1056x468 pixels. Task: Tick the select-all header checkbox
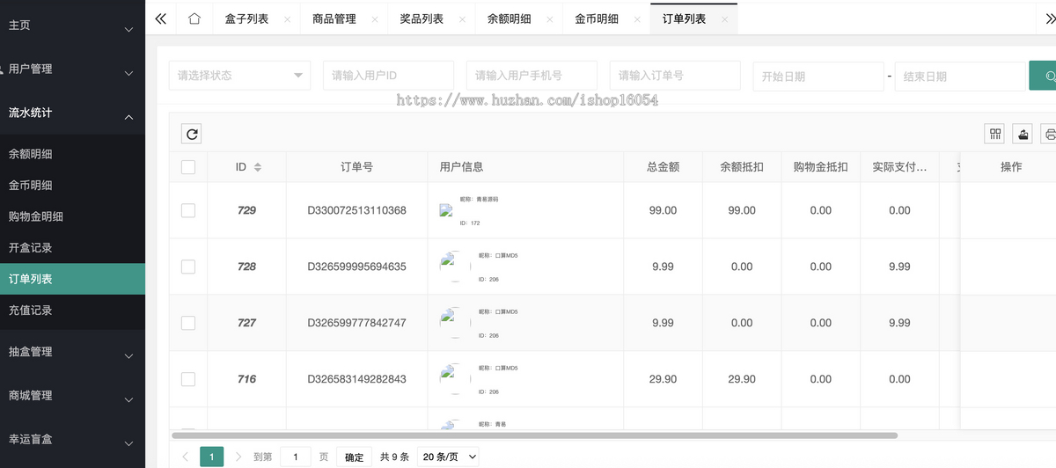tap(188, 167)
